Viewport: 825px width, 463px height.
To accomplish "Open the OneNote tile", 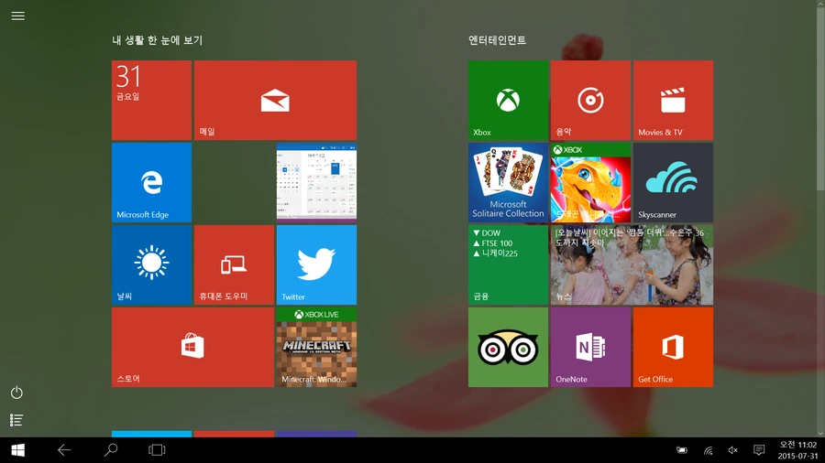I will [591, 348].
